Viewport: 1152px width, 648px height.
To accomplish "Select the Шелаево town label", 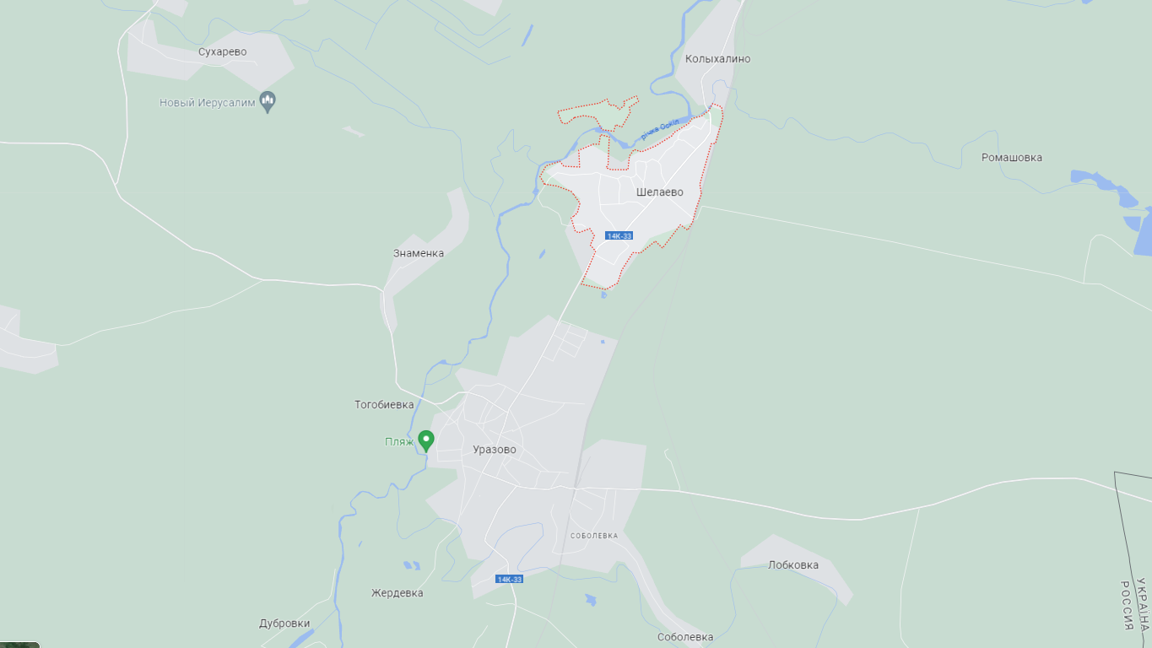I will [x=660, y=192].
